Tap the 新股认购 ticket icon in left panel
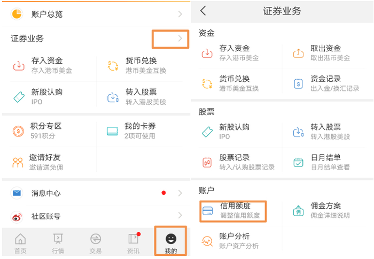Viewport: 374px width, 259px height. pos(19,97)
